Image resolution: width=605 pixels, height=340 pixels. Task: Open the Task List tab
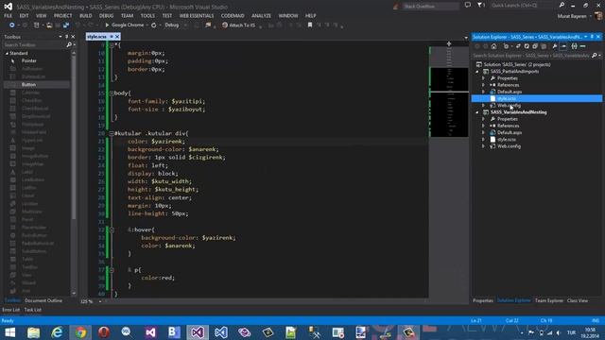(x=33, y=310)
